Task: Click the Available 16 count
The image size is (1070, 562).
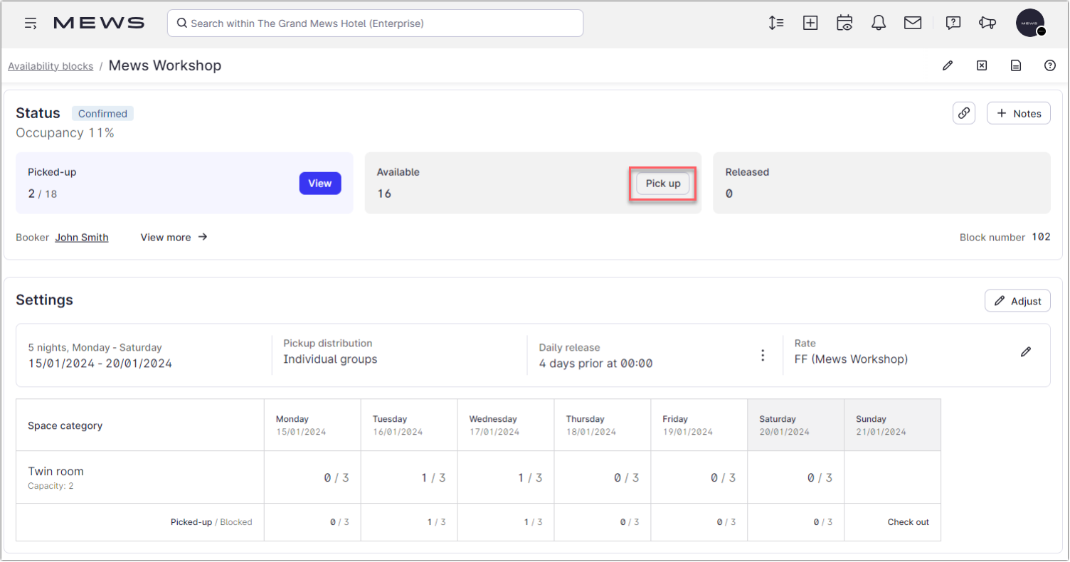Action: coord(384,193)
